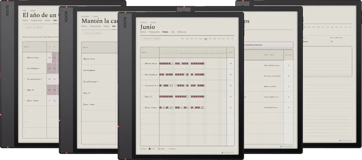This screenshot has width=362, height=160.
Task: Click the BOOX logo on the leftmost tablet
Action: point(7,11)
